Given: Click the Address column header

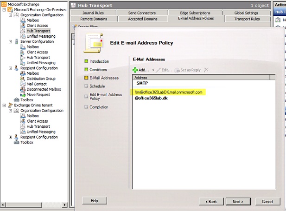Looking at the screenshot, I should pos(201,77).
